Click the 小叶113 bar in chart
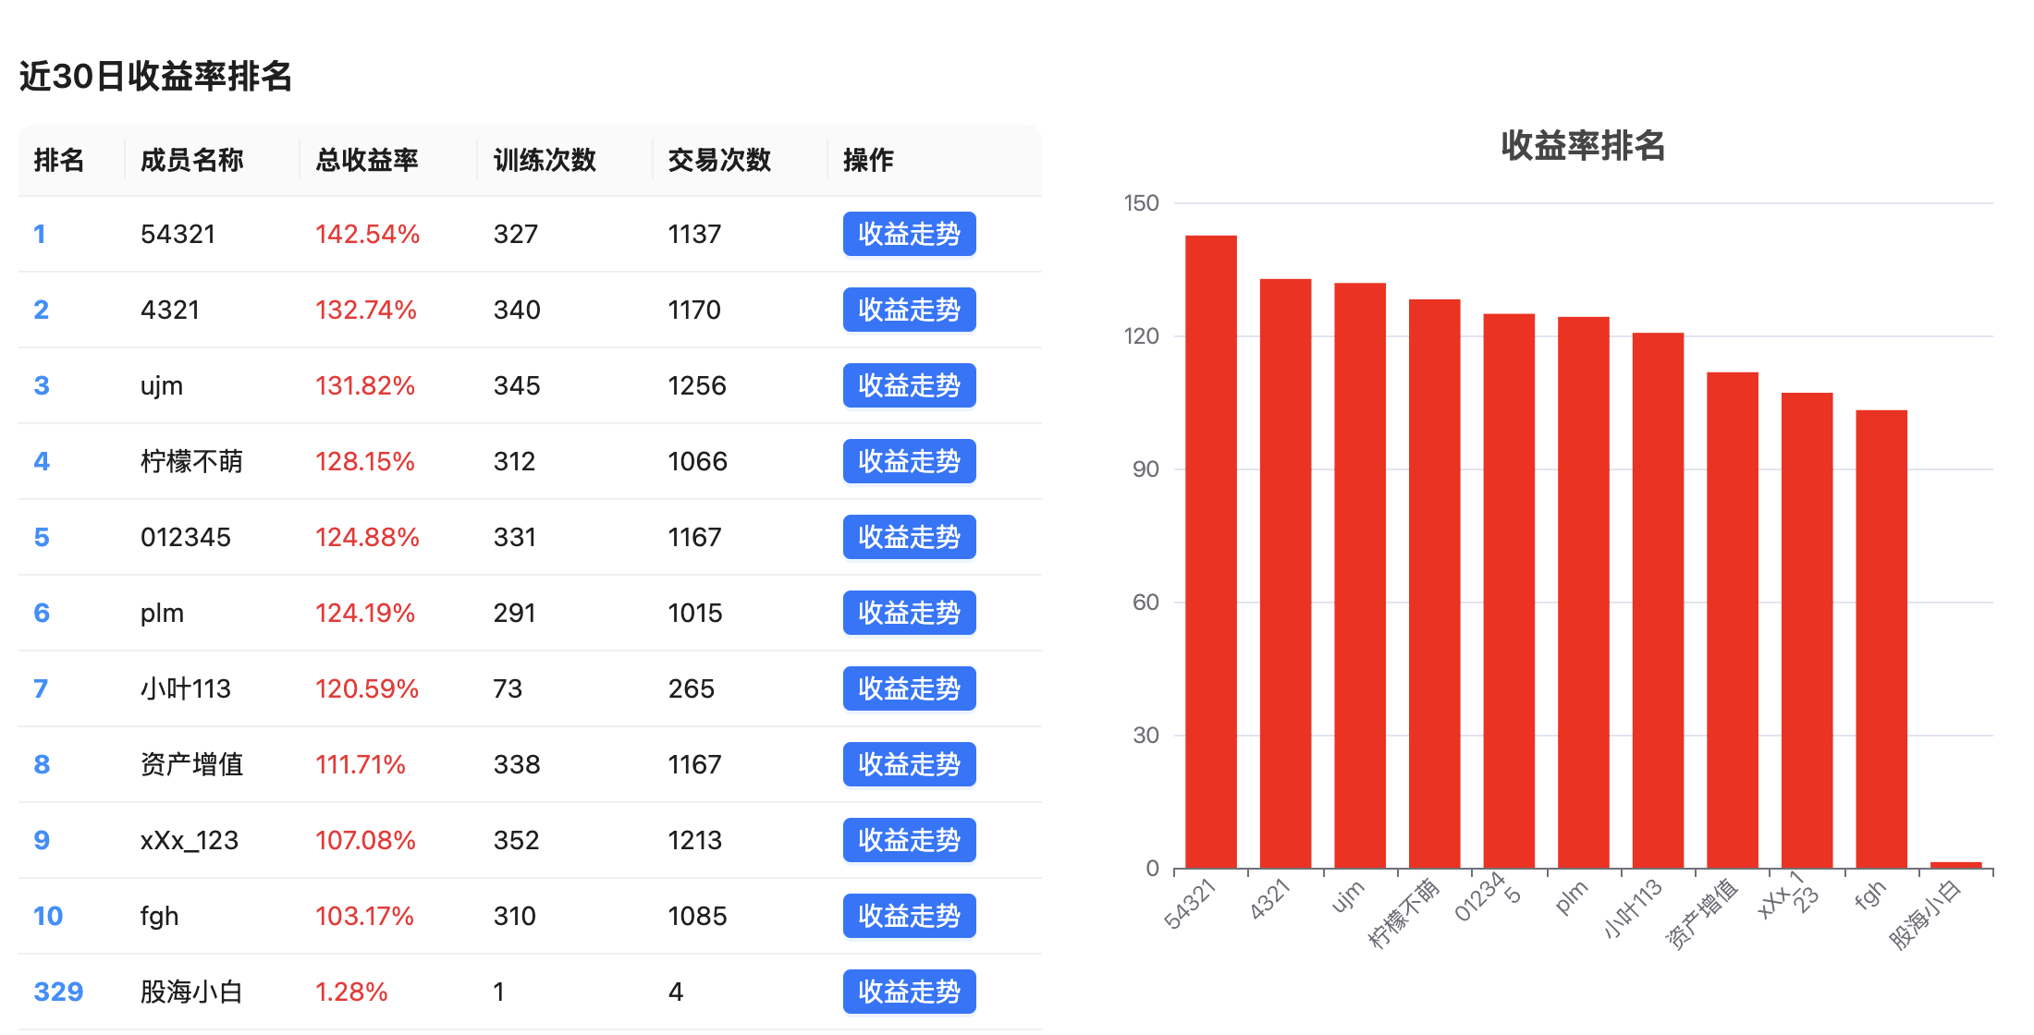 coord(1658,601)
